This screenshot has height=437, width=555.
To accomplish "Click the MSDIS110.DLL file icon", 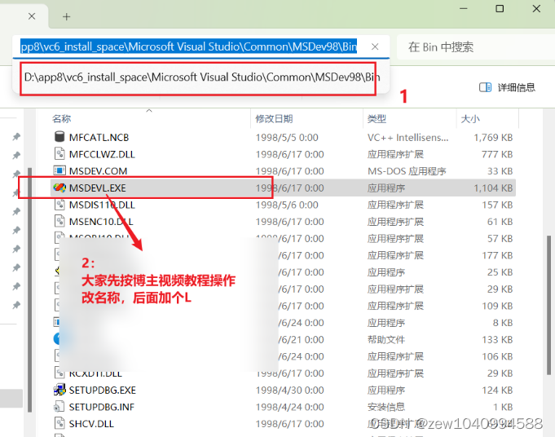I will [59, 205].
